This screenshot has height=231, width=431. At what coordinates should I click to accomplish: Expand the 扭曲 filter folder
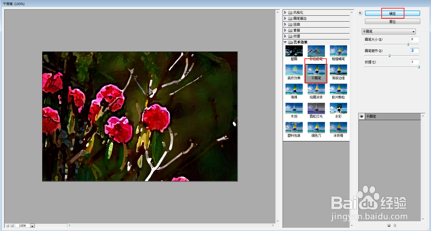coord(285,24)
